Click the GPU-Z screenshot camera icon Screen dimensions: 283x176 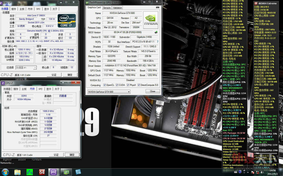pyautogui.click(x=158, y=7)
